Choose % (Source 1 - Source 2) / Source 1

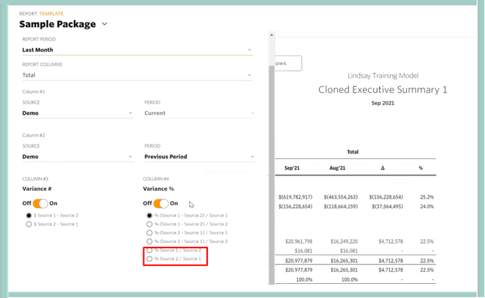(149, 215)
